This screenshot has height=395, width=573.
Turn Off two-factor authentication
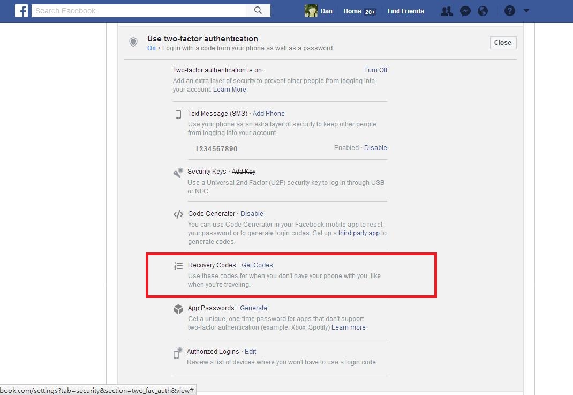376,70
